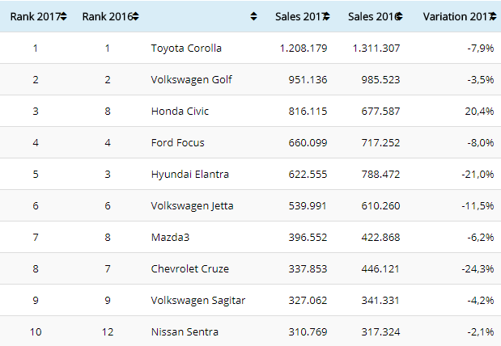This screenshot has height=346, width=501.
Task: Select the -24,3% variation cell
Action: click(x=475, y=269)
